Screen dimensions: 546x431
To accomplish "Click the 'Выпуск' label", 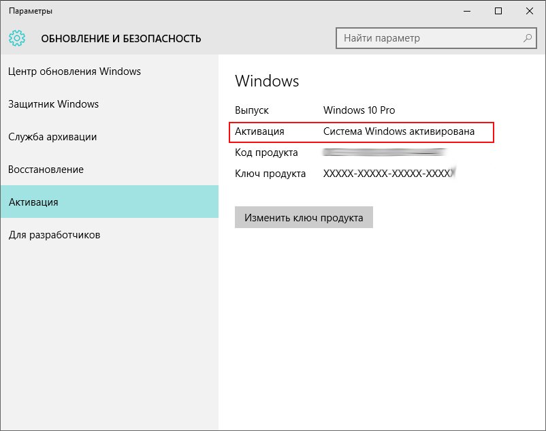I will pyautogui.click(x=252, y=111).
